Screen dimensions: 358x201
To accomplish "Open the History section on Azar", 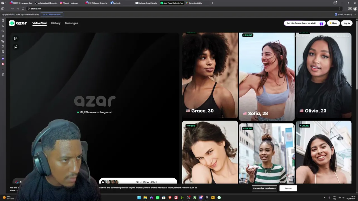I will click(x=56, y=23).
